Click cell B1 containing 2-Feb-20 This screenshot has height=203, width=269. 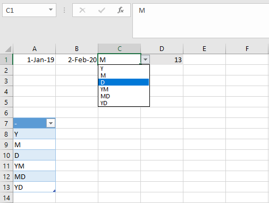click(x=77, y=60)
